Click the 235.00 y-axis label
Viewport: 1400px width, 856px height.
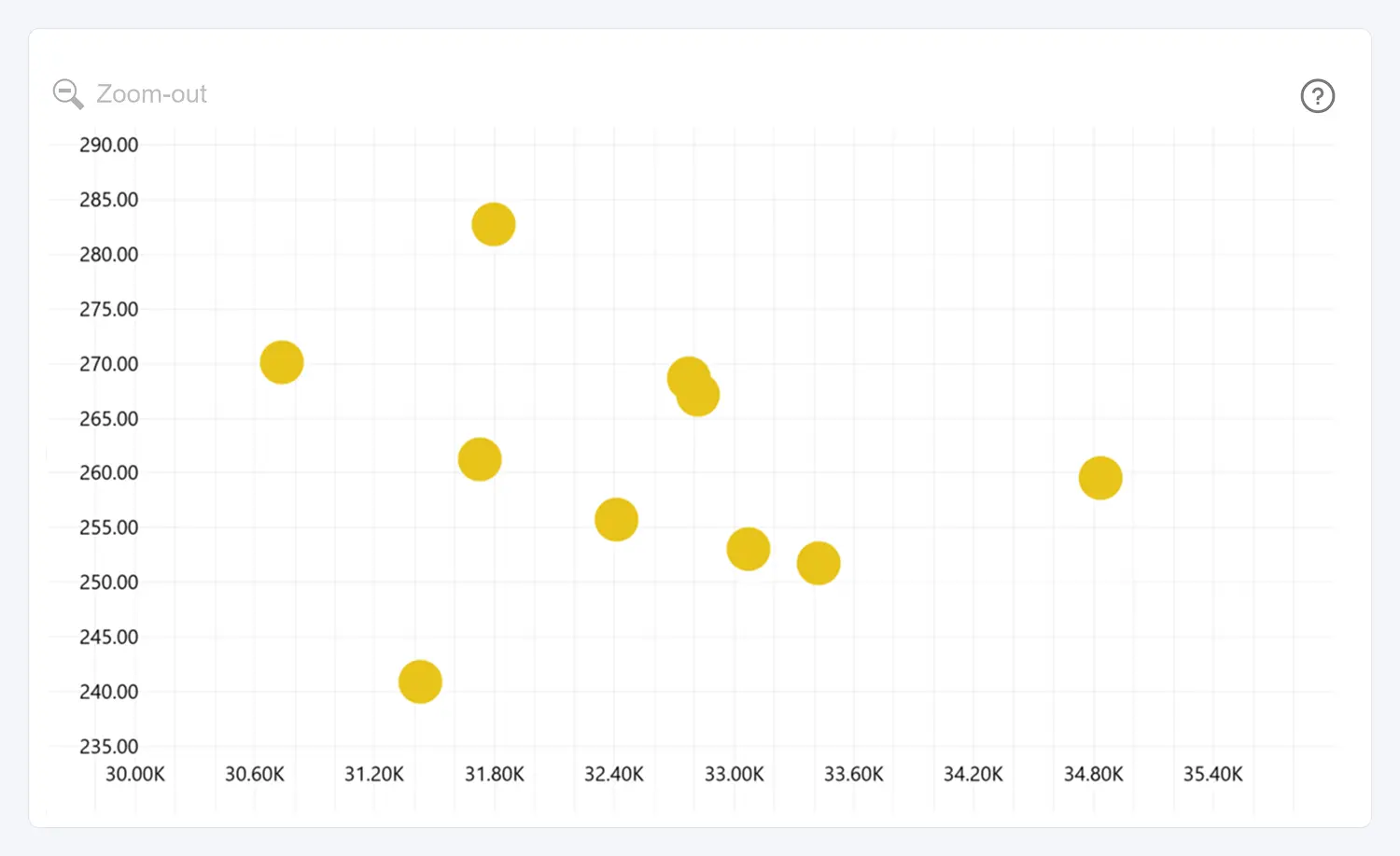(x=108, y=746)
